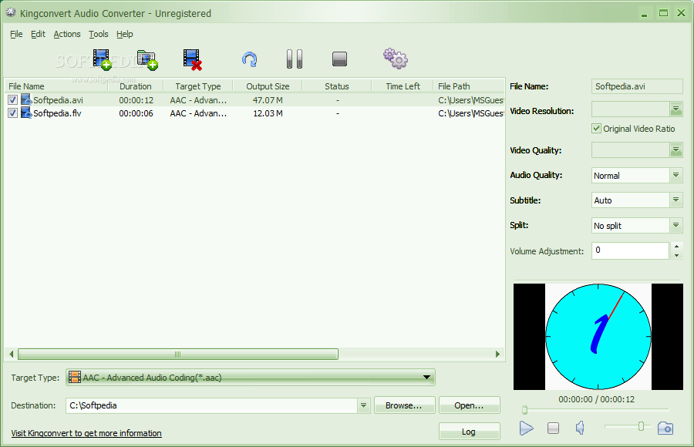Image resolution: width=694 pixels, height=447 pixels.
Task: Take snapshot with camera icon
Action: [665, 428]
